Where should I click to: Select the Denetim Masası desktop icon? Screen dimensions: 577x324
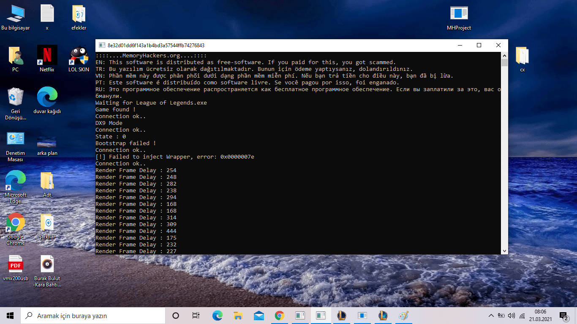tap(16, 146)
